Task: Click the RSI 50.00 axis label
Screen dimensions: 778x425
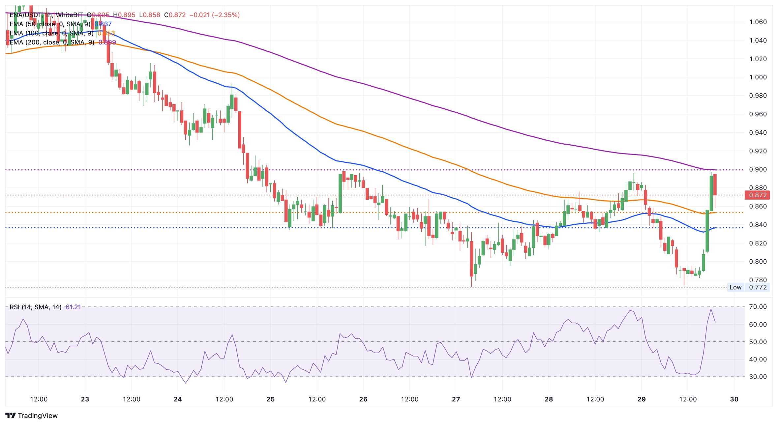Action: [x=758, y=342]
